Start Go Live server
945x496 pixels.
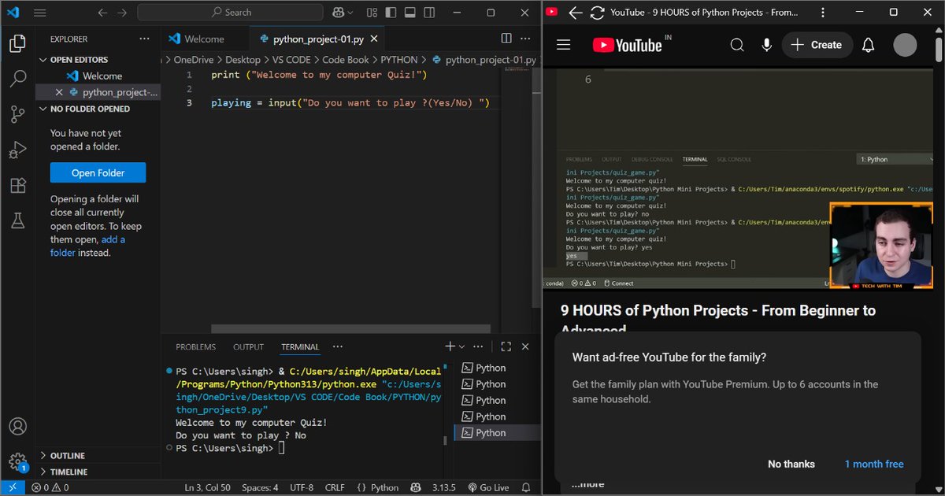pyautogui.click(x=488, y=487)
